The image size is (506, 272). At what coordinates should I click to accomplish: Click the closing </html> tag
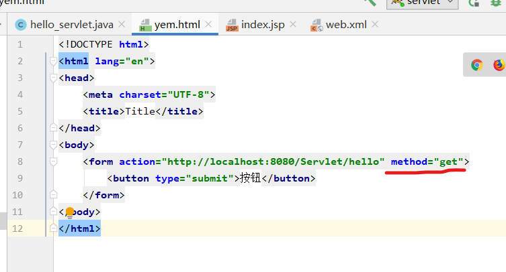point(80,228)
